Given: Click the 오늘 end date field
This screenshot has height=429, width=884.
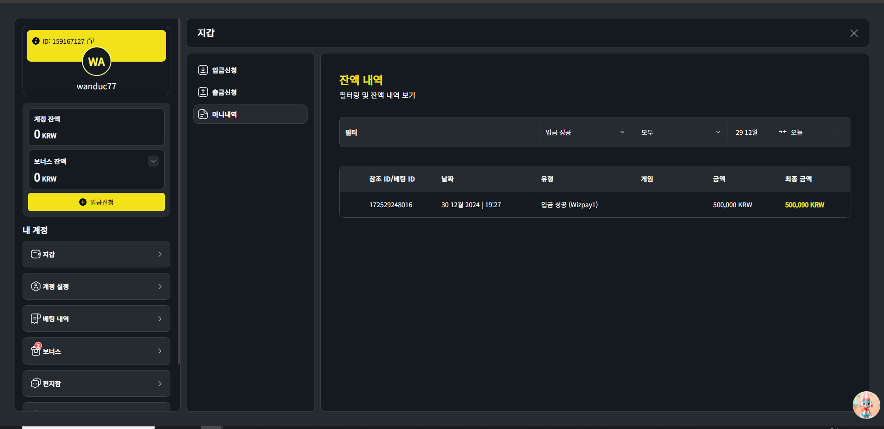Looking at the screenshot, I should (797, 132).
